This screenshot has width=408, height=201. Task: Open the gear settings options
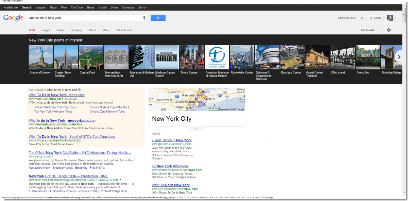389,30
